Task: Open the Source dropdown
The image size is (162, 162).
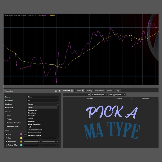Action: tap(43, 97)
